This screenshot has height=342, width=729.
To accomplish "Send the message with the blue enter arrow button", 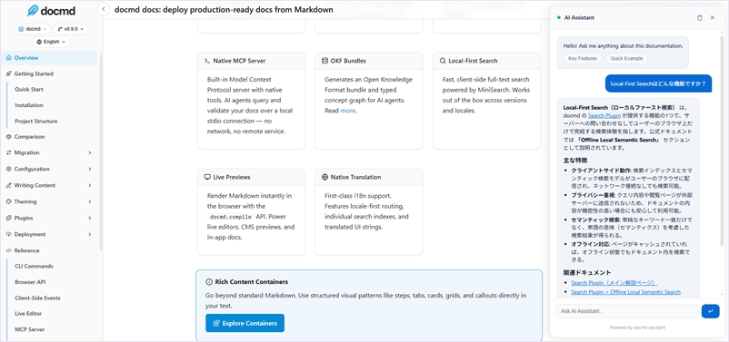I will 711,311.
